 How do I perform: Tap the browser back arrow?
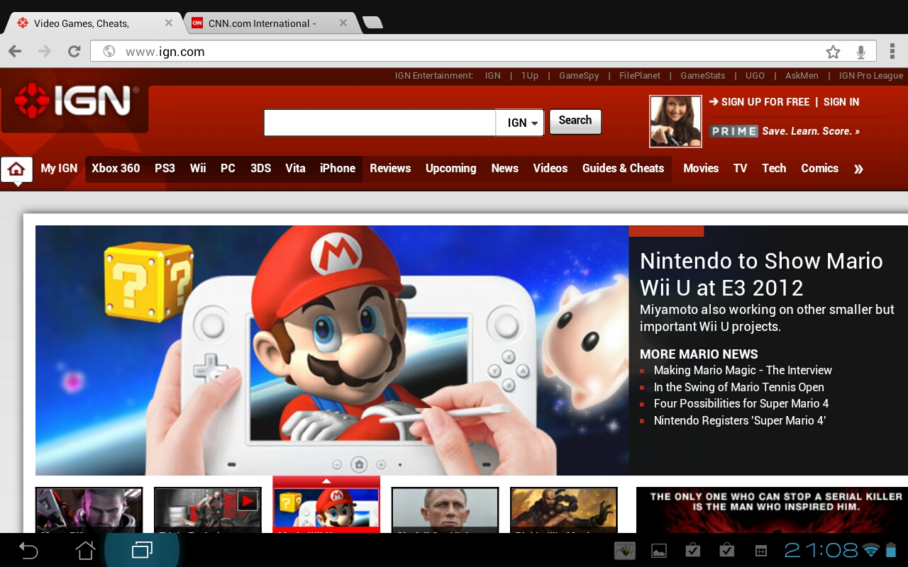[x=15, y=51]
